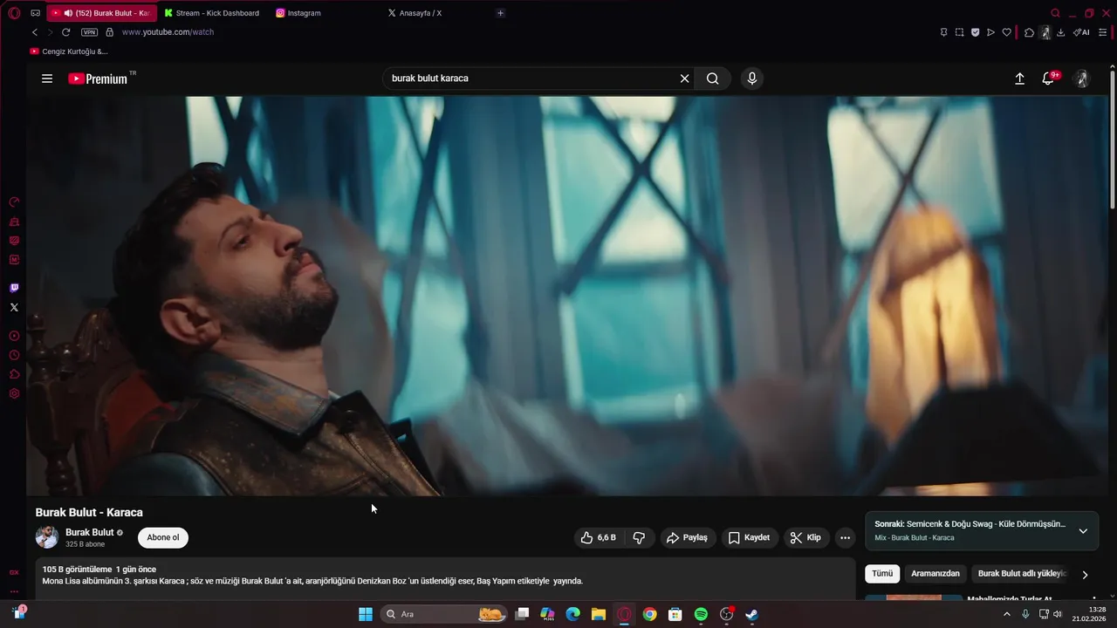This screenshot has width=1117, height=628.
Task: Take a snapshot with the capture icon
Action: pos(959,32)
